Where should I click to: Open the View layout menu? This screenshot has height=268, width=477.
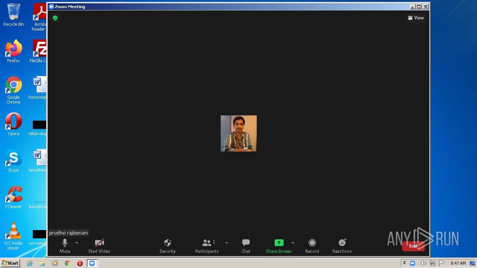click(416, 18)
